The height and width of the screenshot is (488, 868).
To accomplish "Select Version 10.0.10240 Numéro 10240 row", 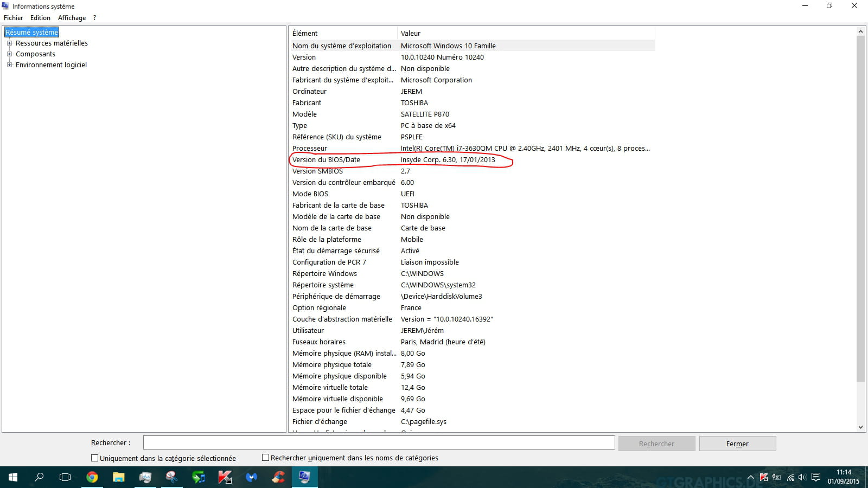I will coord(472,57).
